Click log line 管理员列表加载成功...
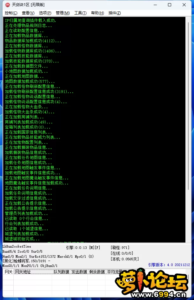 pos(26,213)
